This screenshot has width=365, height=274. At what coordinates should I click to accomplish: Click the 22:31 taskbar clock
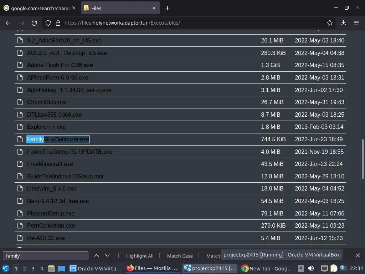pyautogui.click(x=356, y=268)
